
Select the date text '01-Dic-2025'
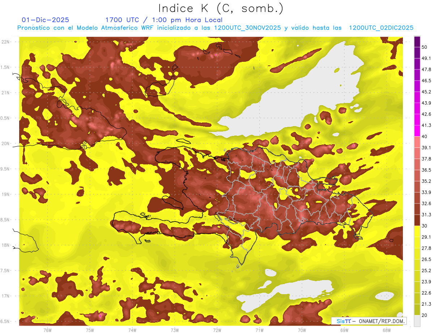46,20
